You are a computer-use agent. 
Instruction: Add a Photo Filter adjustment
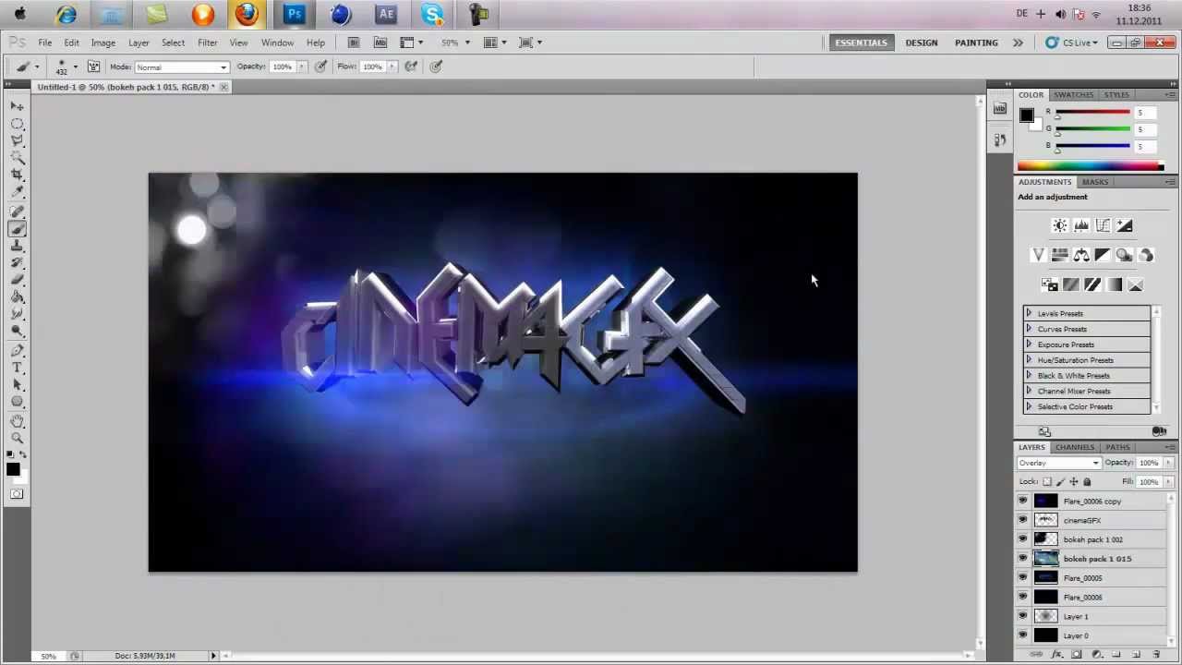(x=1124, y=255)
